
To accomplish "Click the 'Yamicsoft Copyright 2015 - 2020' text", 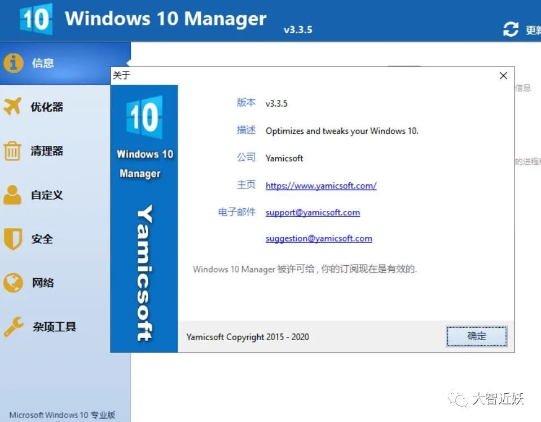I will click(248, 337).
